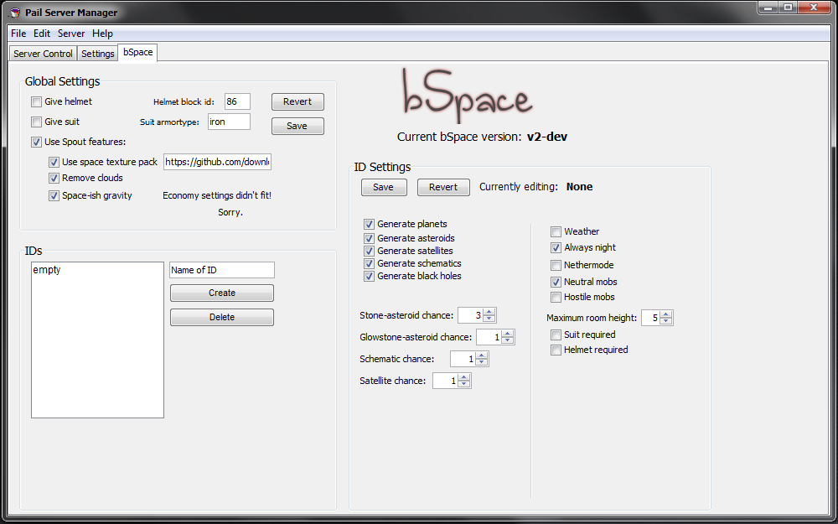Enable the Weather checkbox
Screen dimensions: 838x524
pos(556,231)
